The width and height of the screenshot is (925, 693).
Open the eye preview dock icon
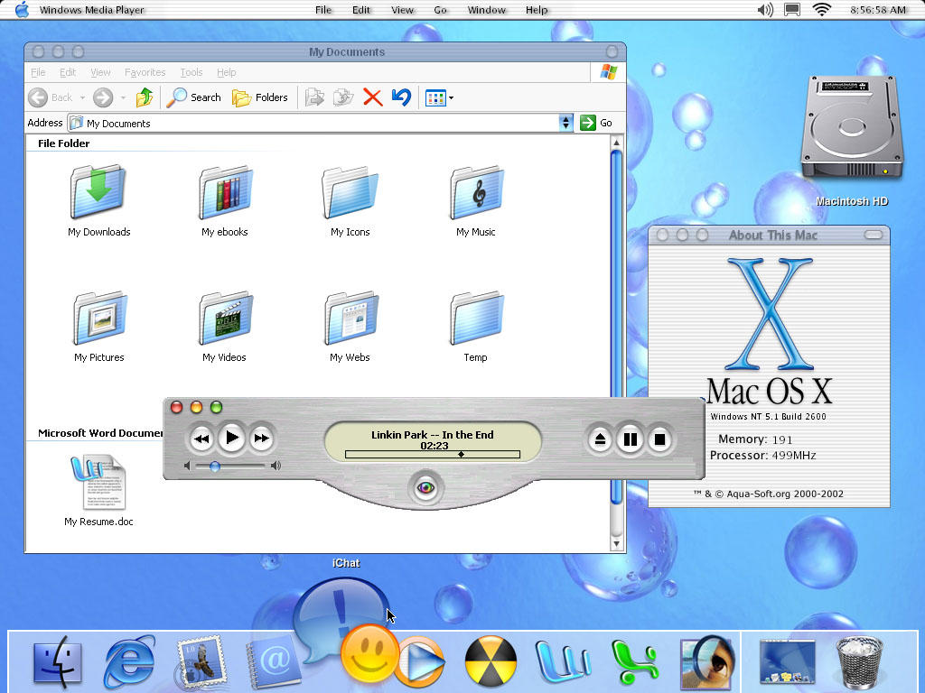coord(707,662)
